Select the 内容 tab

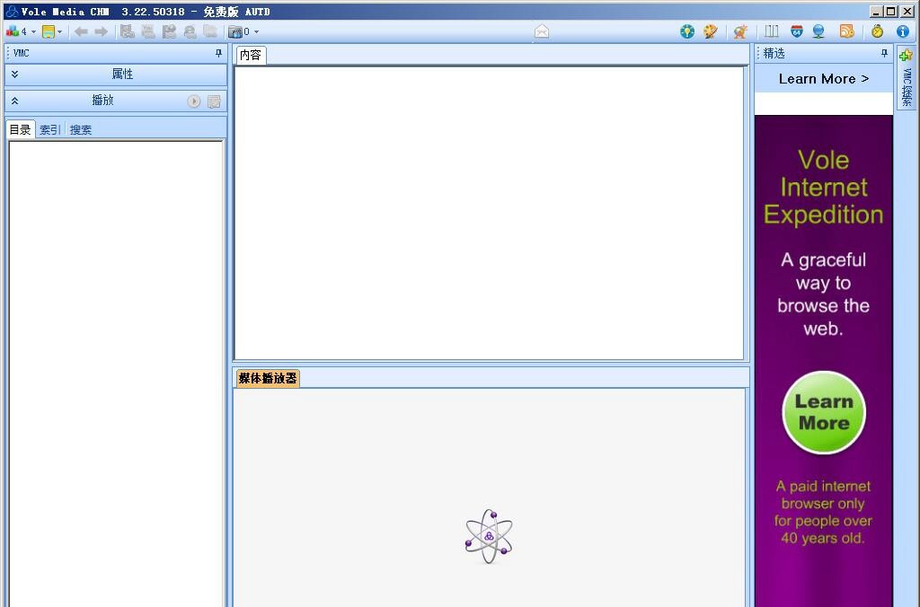[x=251, y=55]
